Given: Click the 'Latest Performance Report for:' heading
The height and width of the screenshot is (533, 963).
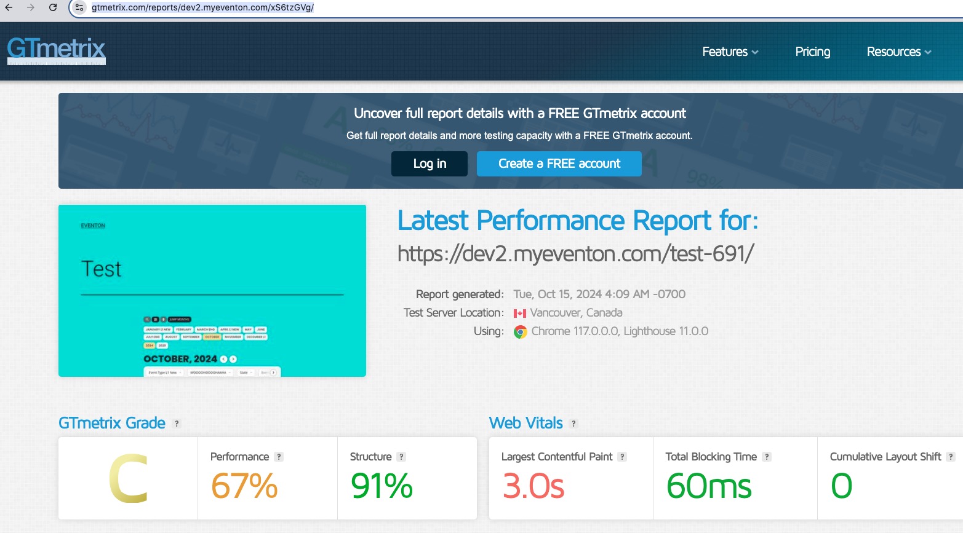Looking at the screenshot, I should pyautogui.click(x=578, y=220).
